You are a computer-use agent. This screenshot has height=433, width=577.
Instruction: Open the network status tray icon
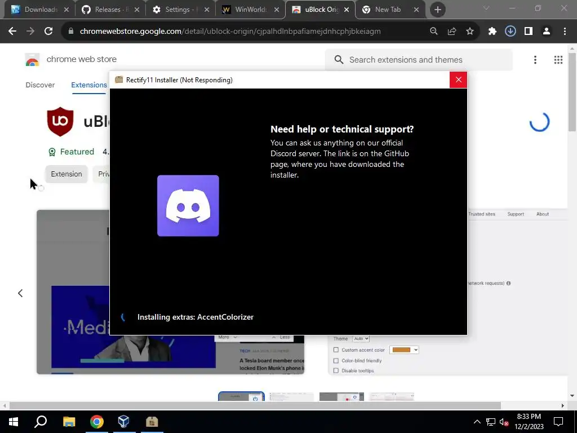(491, 422)
